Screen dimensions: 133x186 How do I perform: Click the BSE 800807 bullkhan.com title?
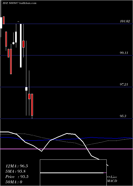[x=19, y=3]
